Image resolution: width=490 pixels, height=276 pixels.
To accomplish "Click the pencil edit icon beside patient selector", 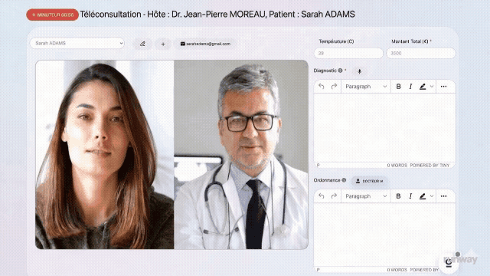I will 142,44.
